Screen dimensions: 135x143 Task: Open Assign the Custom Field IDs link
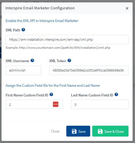pos(53,86)
